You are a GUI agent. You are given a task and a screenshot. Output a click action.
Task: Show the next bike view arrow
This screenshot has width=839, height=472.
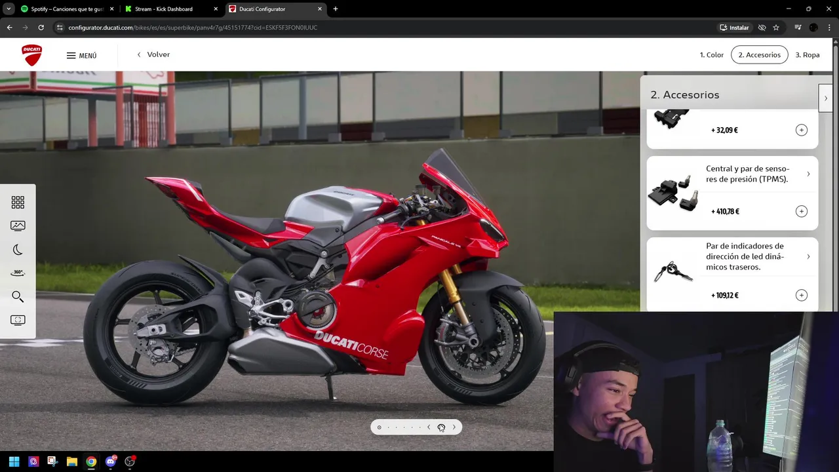point(454,427)
